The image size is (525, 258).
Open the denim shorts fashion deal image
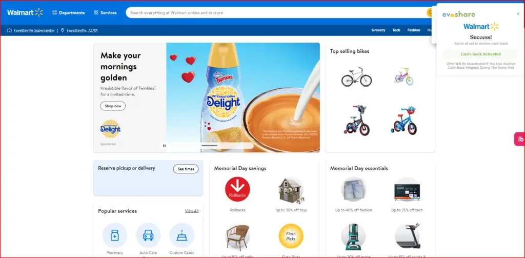[354, 189]
